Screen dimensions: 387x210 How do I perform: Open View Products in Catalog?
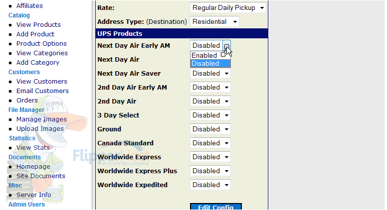38,24
